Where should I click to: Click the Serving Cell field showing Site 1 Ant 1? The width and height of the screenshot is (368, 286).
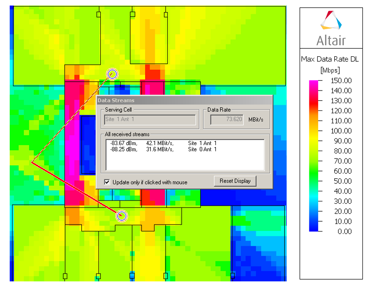[x=150, y=120]
